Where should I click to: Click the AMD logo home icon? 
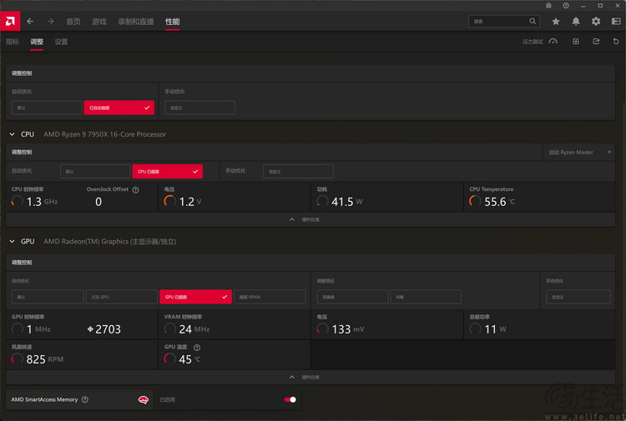10,21
